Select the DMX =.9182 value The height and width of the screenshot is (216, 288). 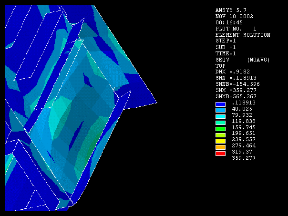(x=233, y=72)
